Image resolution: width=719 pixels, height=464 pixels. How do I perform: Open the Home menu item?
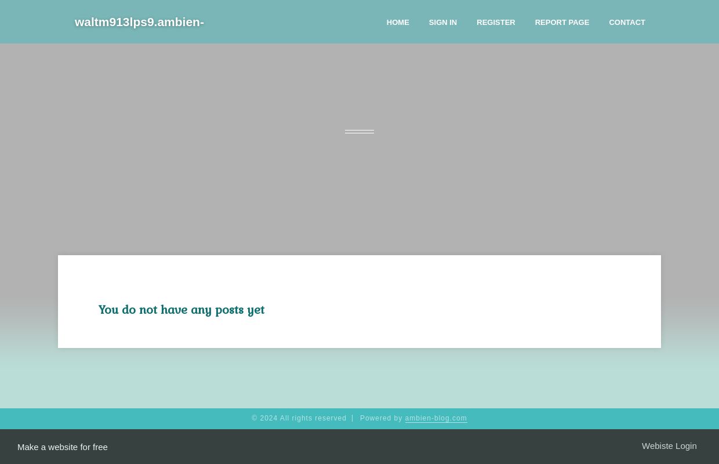[398, 22]
